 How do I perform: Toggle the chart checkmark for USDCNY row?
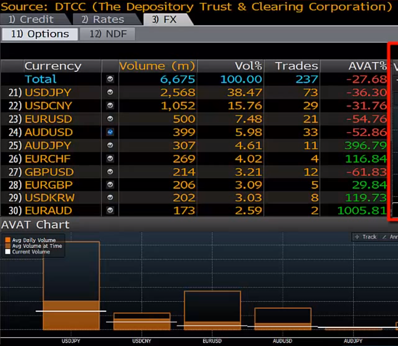(110, 105)
